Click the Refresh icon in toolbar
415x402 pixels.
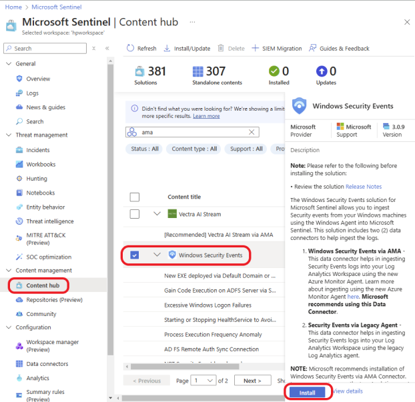pyautogui.click(x=130, y=48)
